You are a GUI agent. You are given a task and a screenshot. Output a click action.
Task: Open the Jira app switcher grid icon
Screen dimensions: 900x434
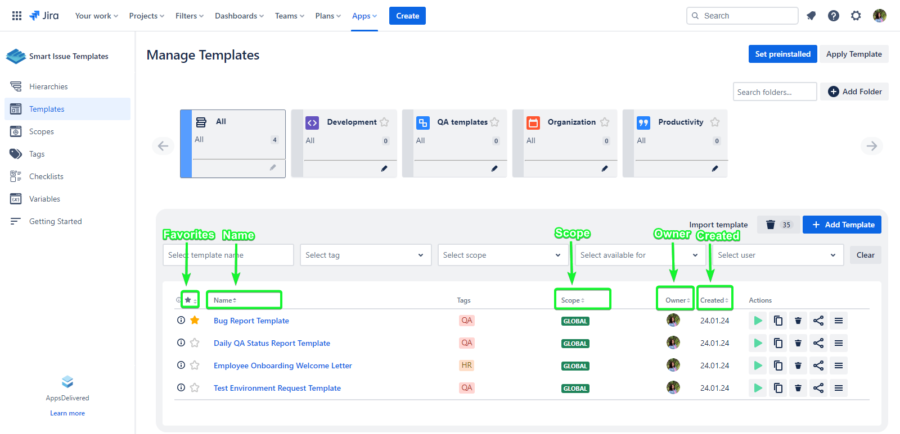click(x=17, y=16)
